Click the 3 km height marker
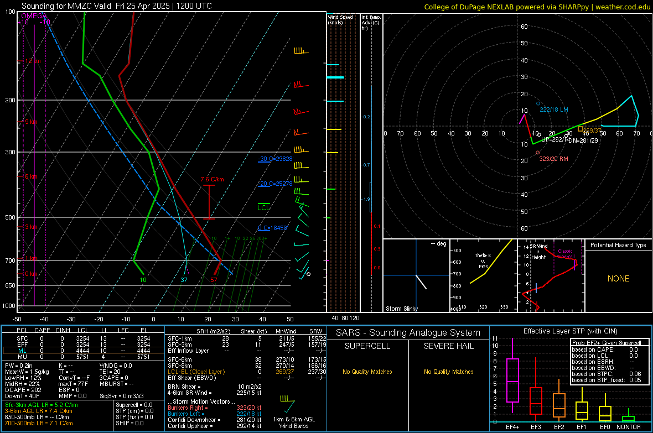 31,227
